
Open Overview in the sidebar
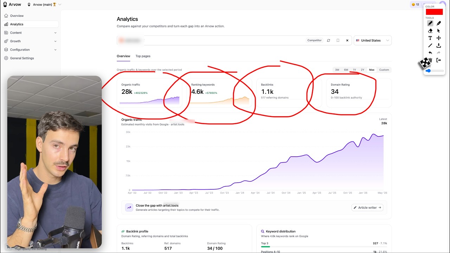(x=30, y=16)
